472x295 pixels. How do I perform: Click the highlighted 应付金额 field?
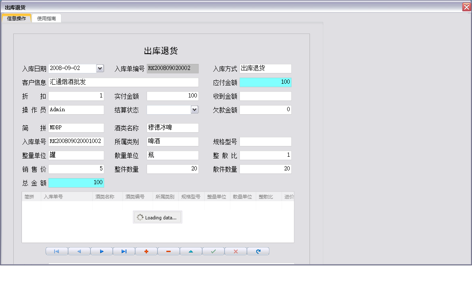(265, 82)
